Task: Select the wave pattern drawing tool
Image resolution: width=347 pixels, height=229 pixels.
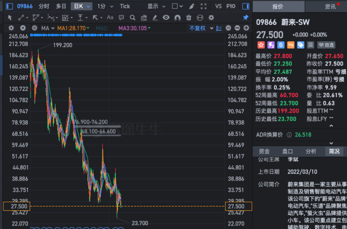Action: point(51,17)
